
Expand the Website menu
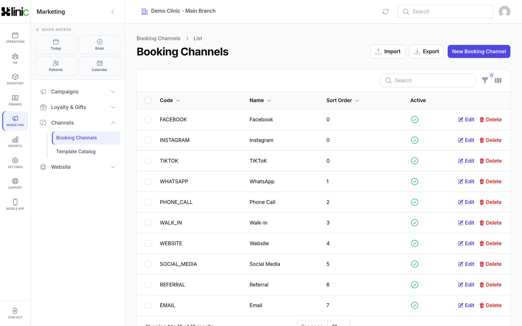[x=78, y=167]
